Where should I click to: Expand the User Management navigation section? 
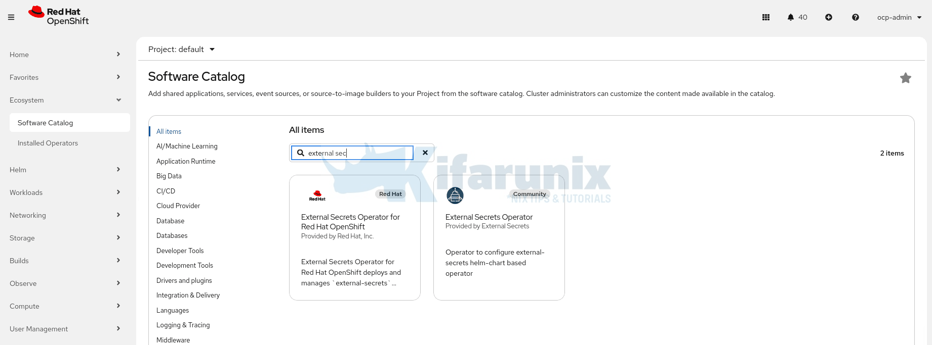(x=65, y=329)
